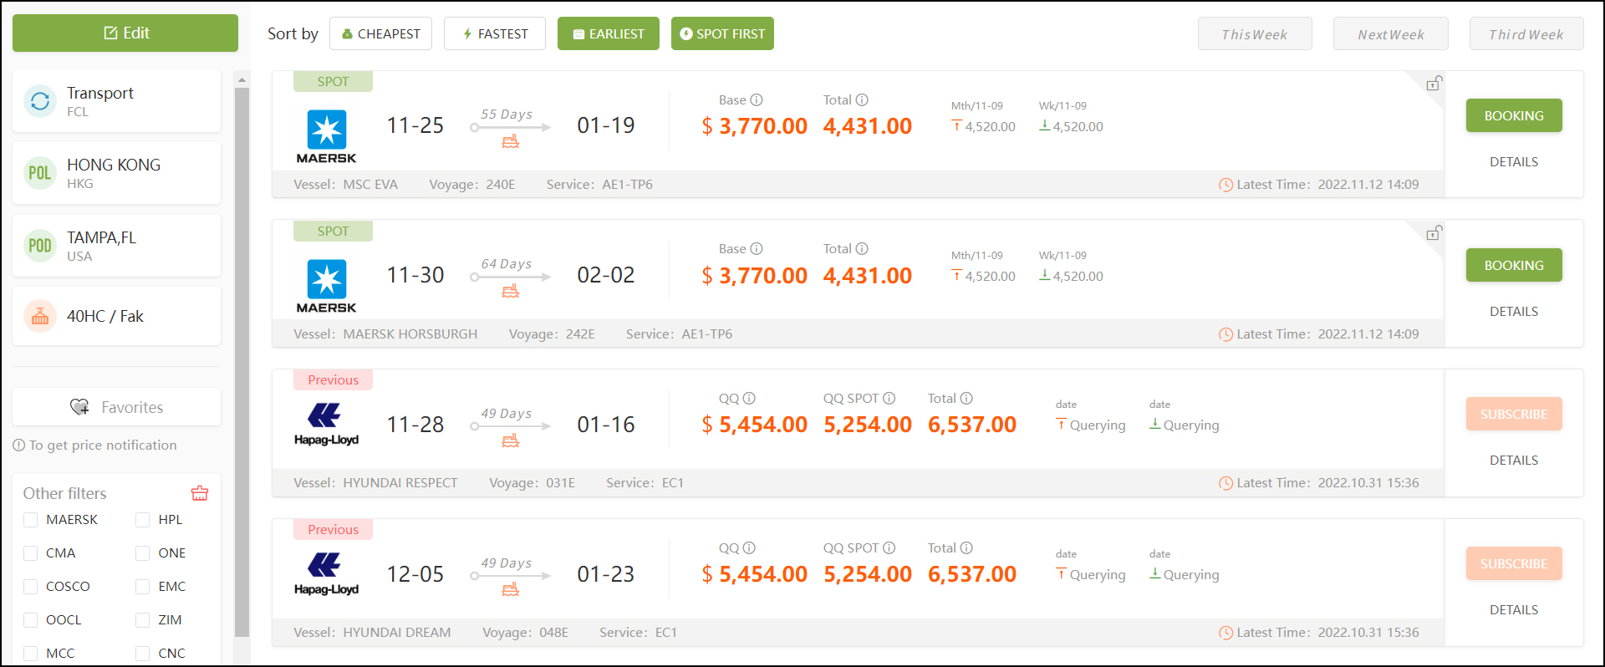The image size is (1605, 667).
Task: Click info icon beside QQ SPOT in third result
Action: click(x=889, y=399)
